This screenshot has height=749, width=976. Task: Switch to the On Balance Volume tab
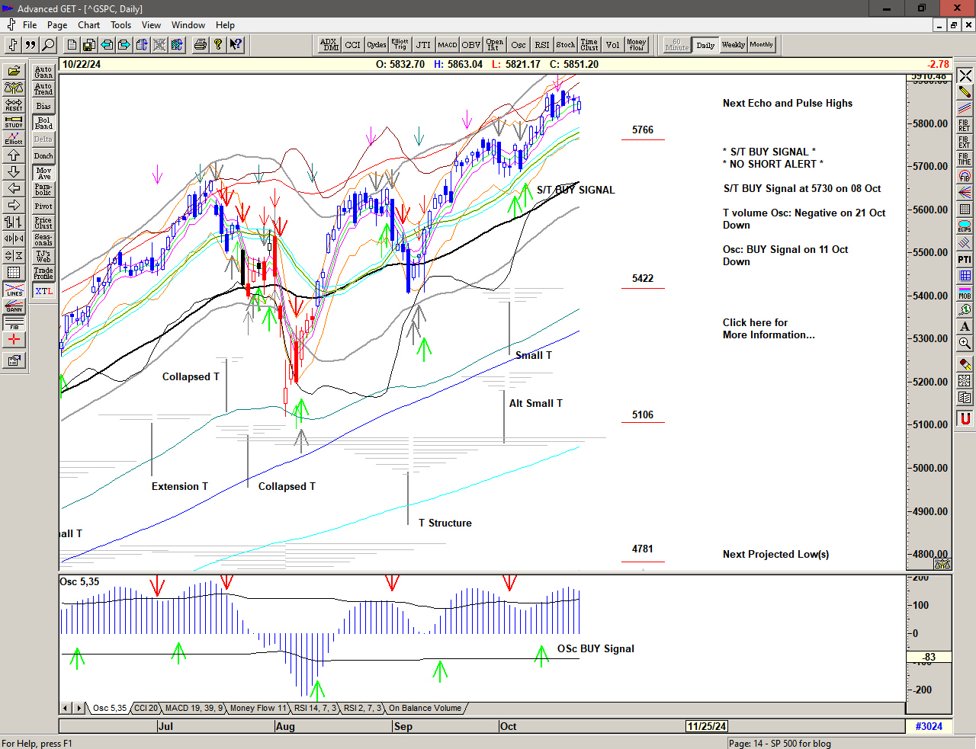[x=425, y=708]
